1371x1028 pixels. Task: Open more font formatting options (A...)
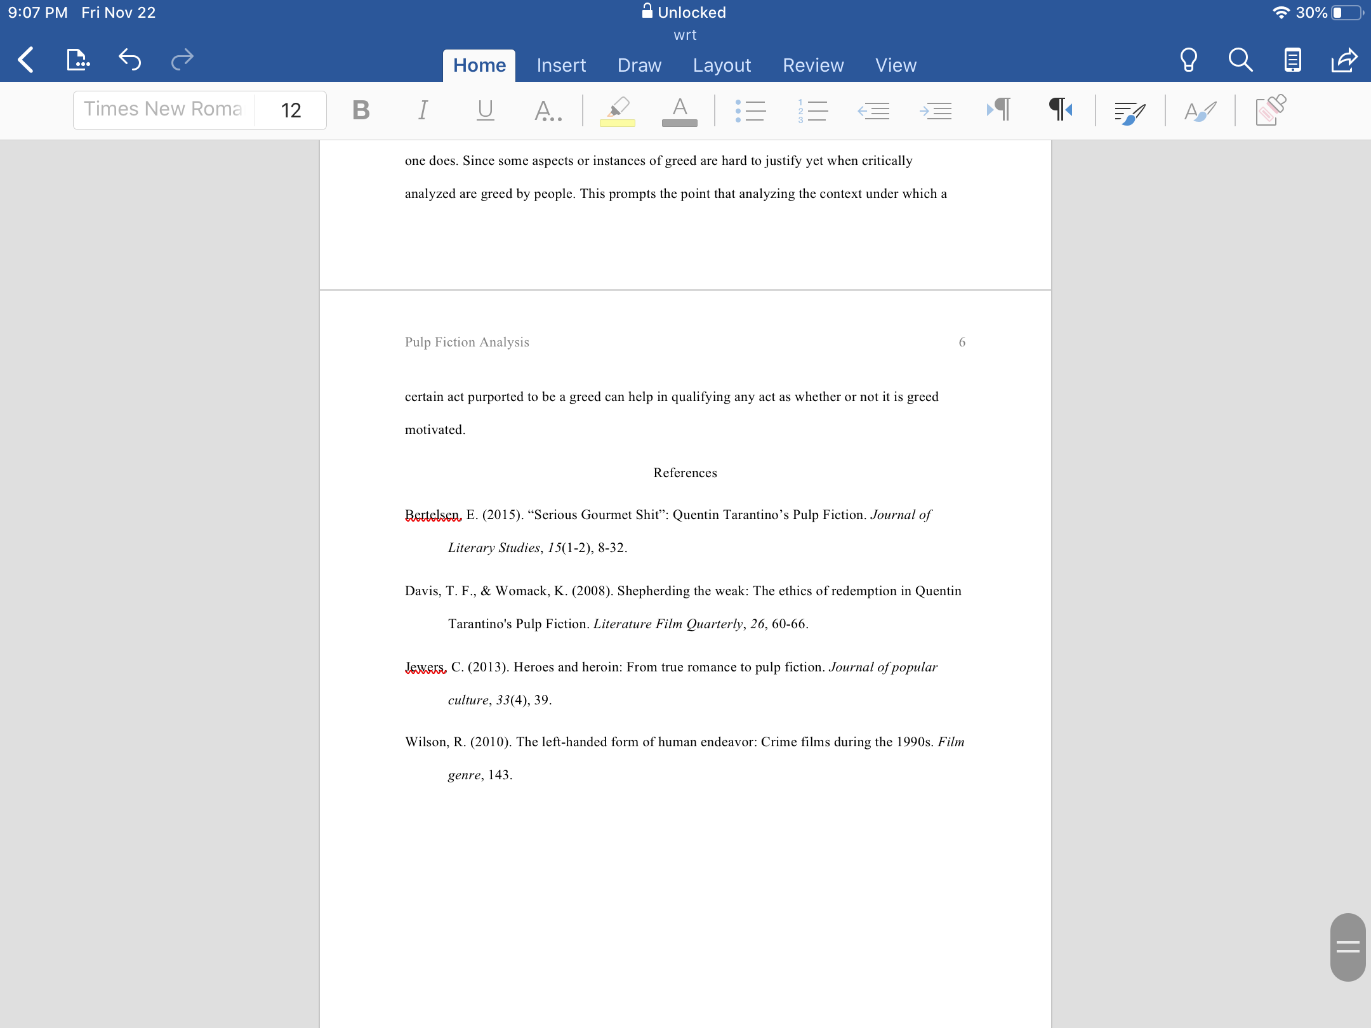point(547,110)
